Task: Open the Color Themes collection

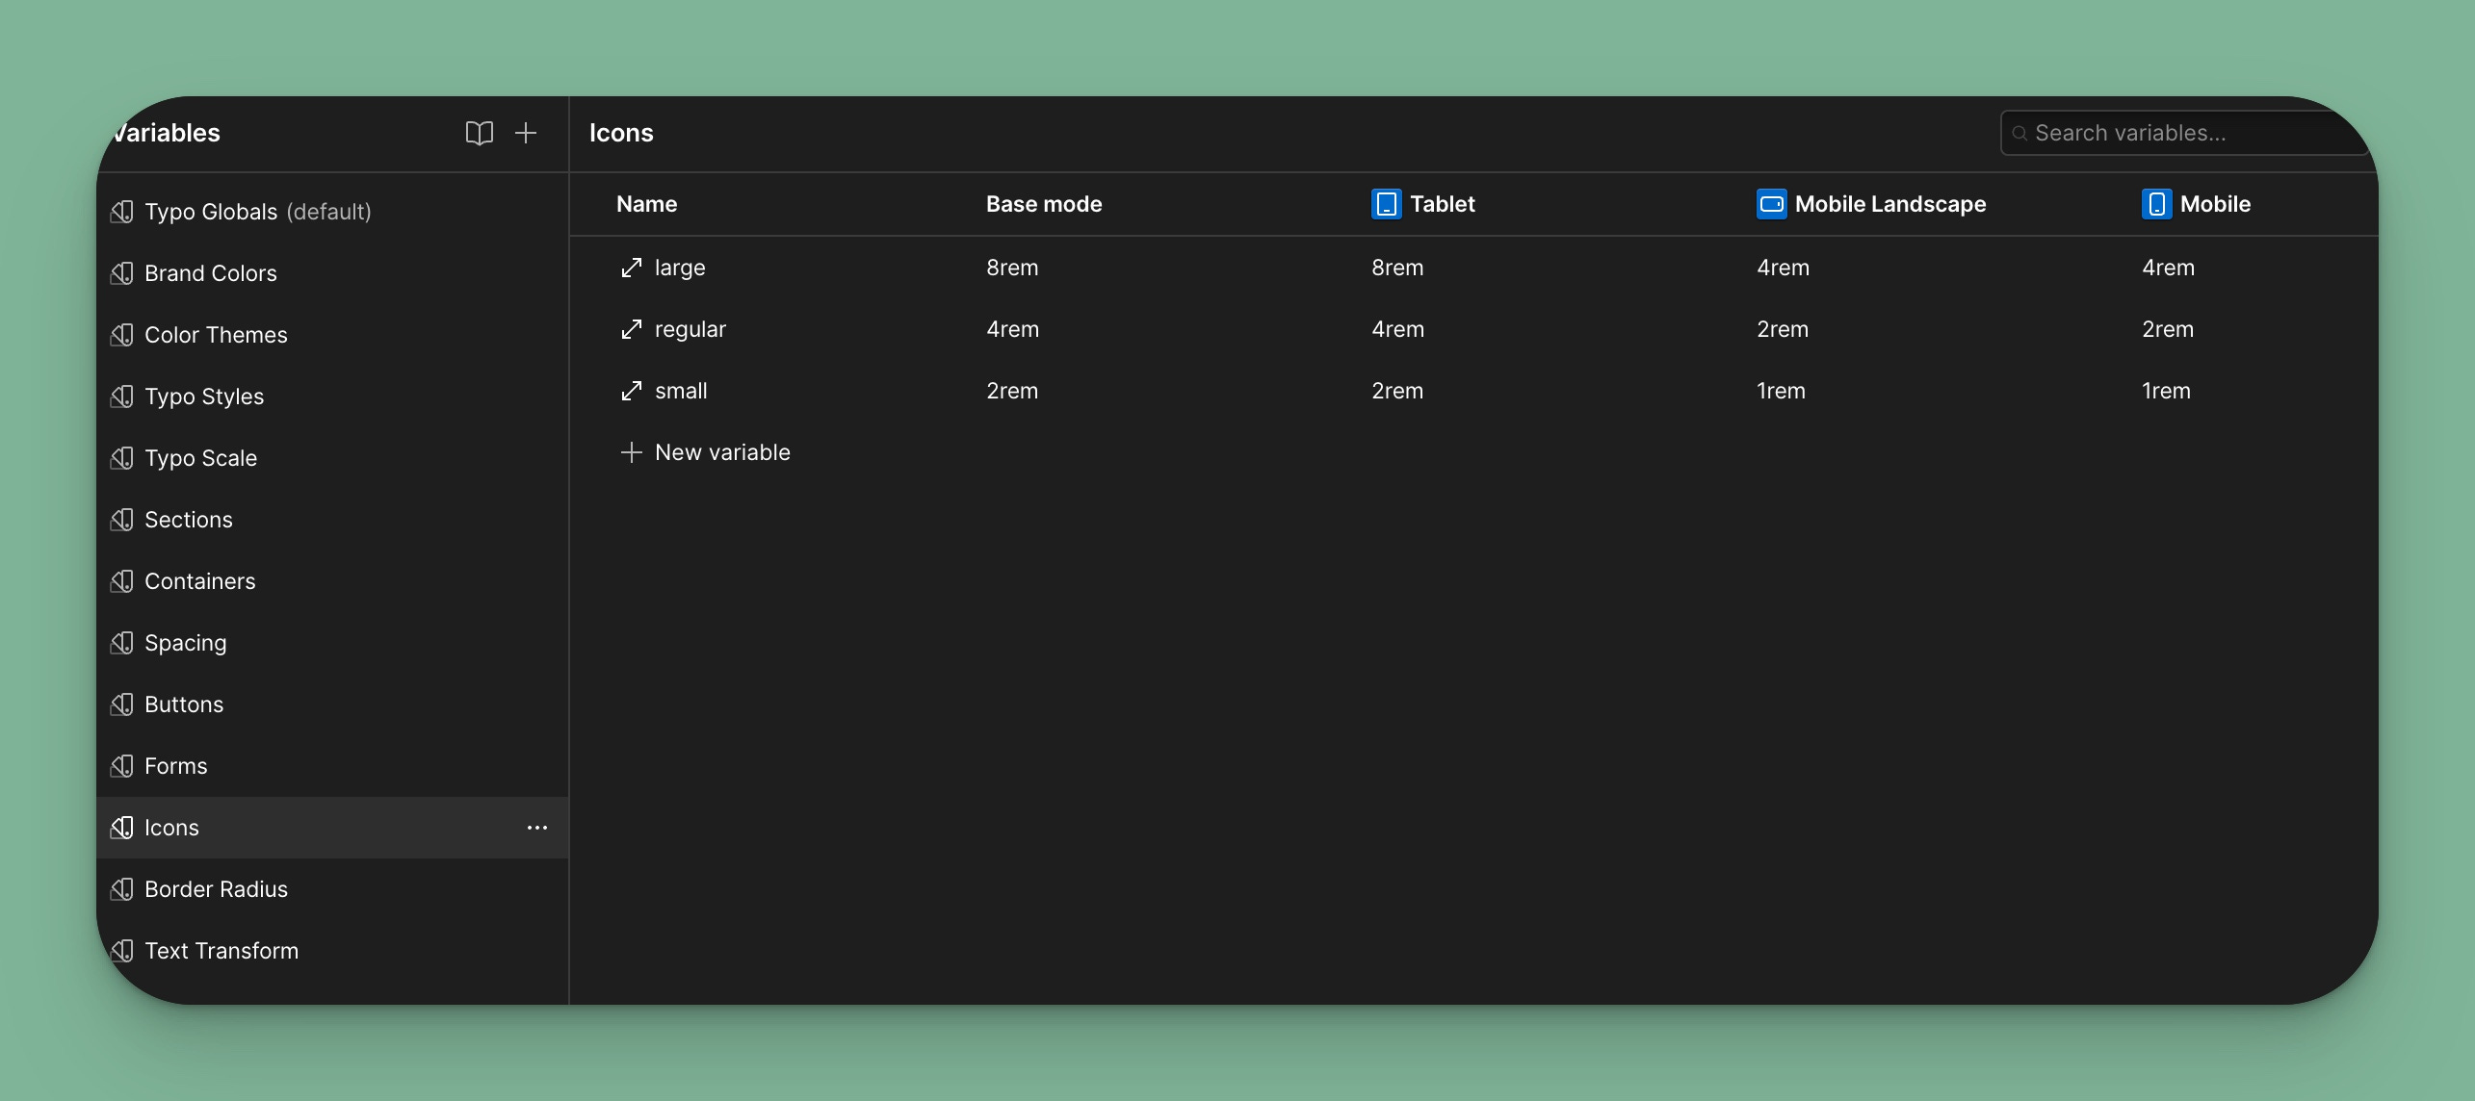Action: (x=216, y=335)
